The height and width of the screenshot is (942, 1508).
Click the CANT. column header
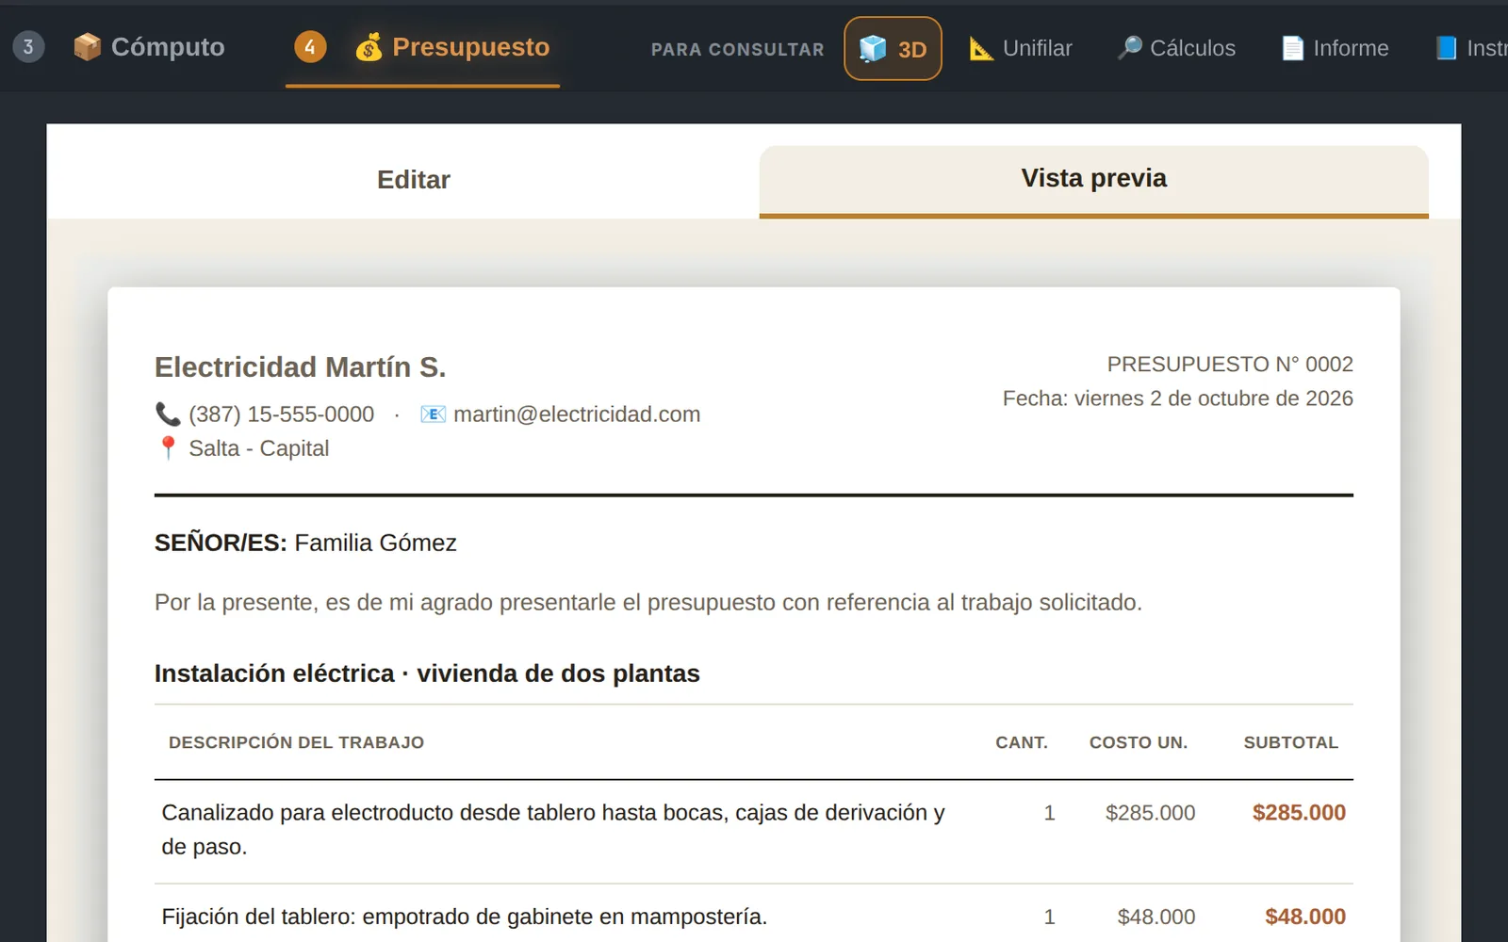tap(1022, 742)
